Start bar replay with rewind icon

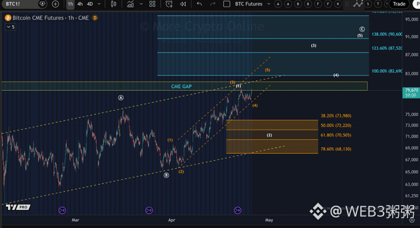[x=183, y=4]
